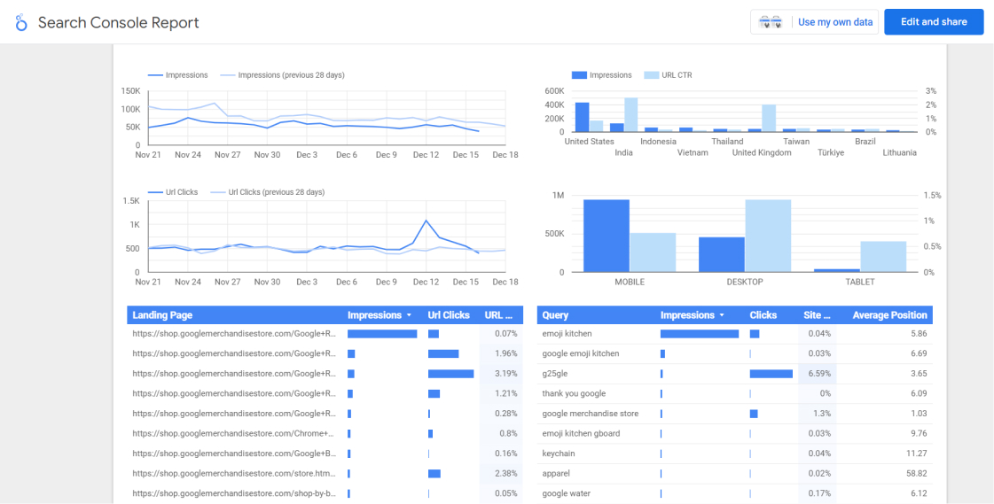Viewport: 994px width, 504px height.
Task: Click the dark blue DESKTOP impressions bar
Action: pyautogui.click(x=722, y=254)
